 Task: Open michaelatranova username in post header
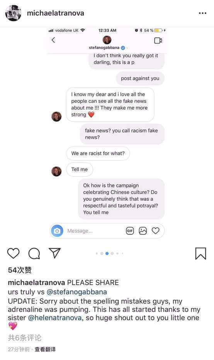point(56,13)
